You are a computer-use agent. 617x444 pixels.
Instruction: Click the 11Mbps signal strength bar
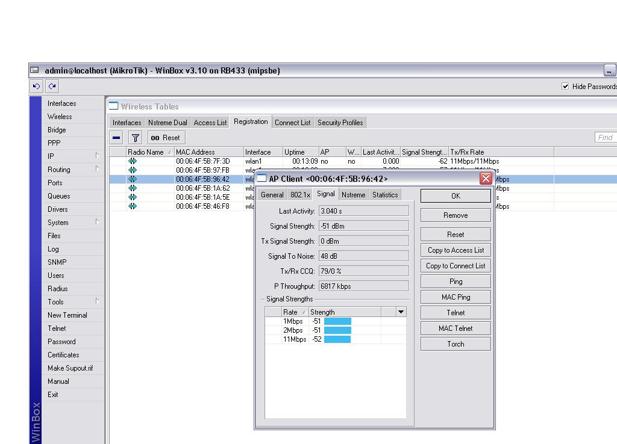[x=337, y=339]
